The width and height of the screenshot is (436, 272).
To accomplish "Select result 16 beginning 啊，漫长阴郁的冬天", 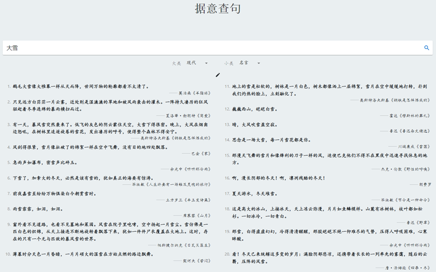I will coord(279,178).
